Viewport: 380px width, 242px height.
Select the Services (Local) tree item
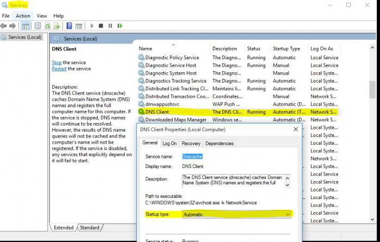pos(21,37)
